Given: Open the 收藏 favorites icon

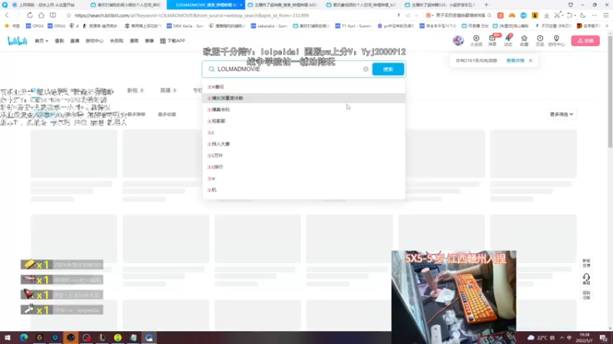Looking at the screenshot, I should pos(524,41).
